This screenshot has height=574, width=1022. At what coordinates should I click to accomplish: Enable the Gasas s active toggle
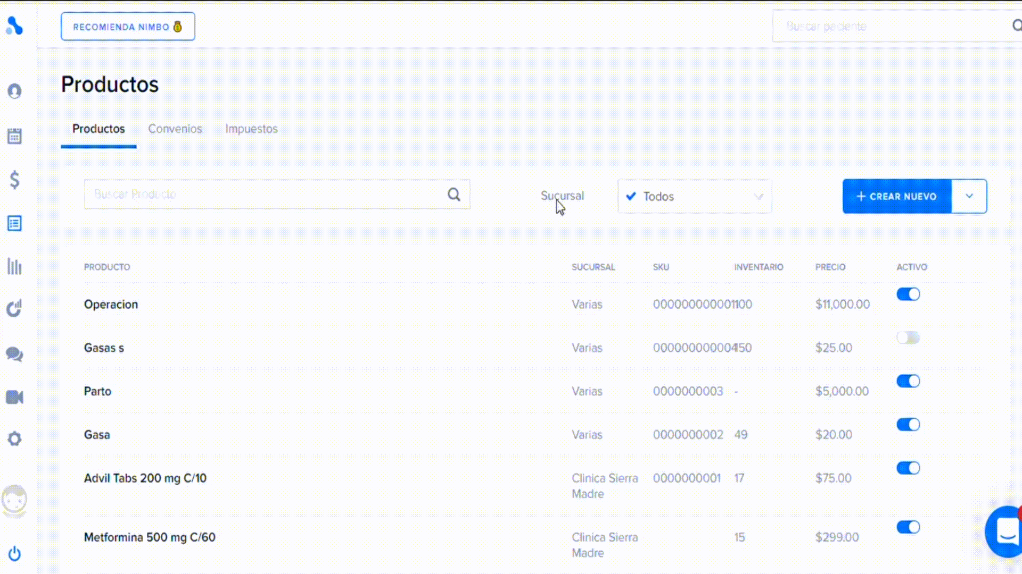click(x=908, y=337)
